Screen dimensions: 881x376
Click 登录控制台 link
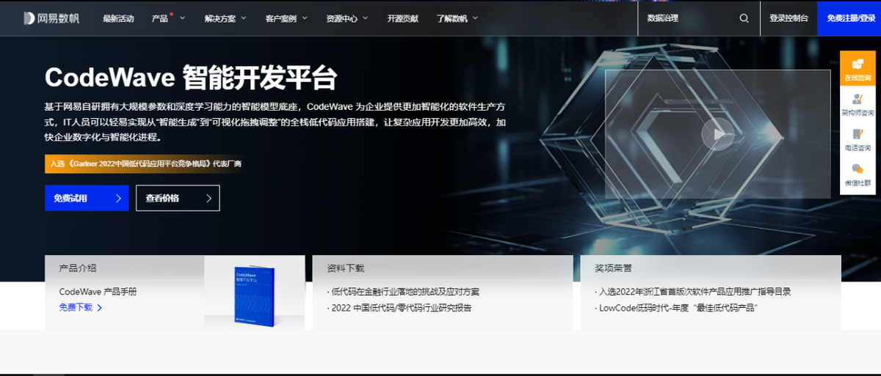click(788, 18)
